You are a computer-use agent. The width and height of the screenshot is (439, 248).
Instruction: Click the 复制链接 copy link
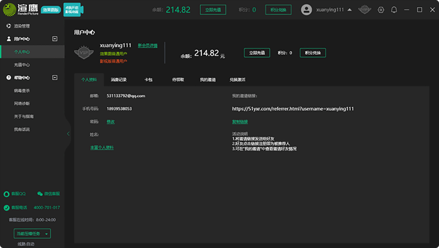tap(240, 121)
